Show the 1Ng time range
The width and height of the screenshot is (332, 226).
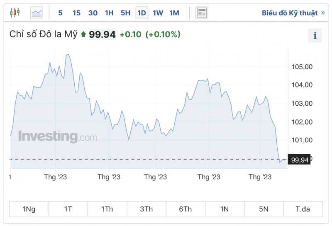29,209
